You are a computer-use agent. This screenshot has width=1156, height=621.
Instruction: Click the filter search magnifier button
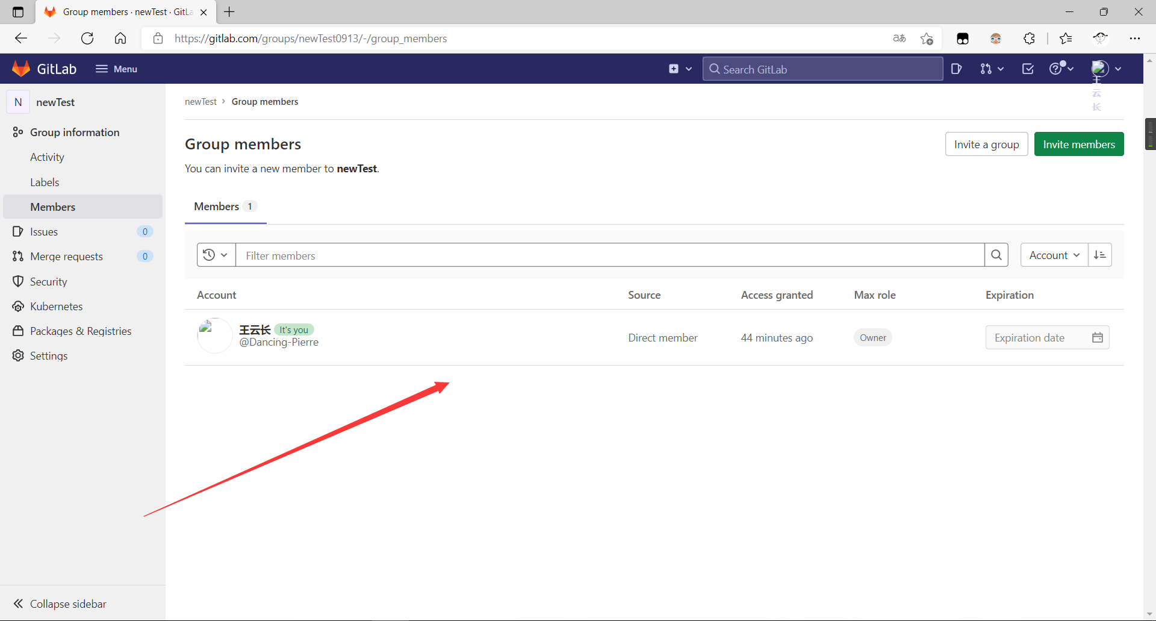(996, 255)
